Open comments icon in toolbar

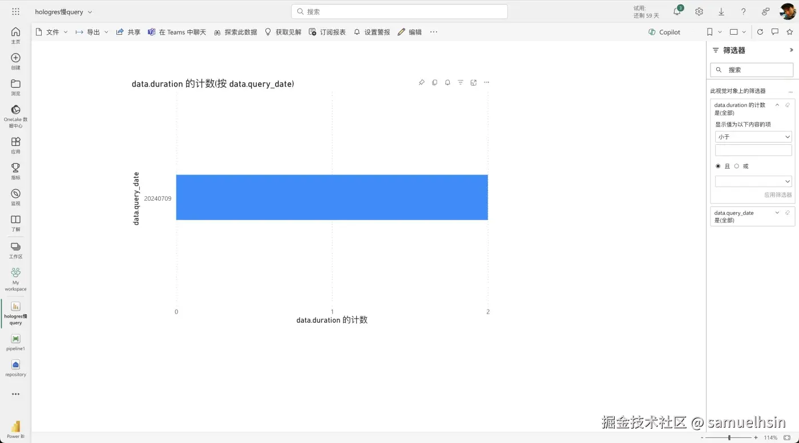coord(775,32)
